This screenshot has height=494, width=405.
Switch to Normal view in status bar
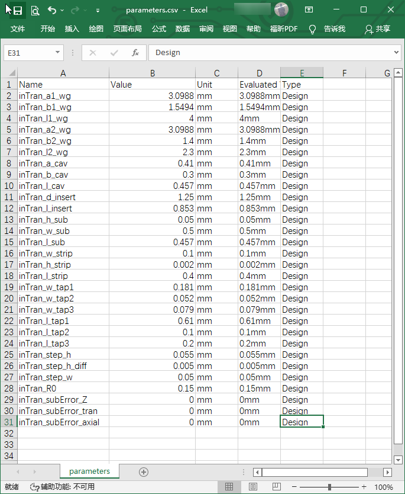(229, 487)
